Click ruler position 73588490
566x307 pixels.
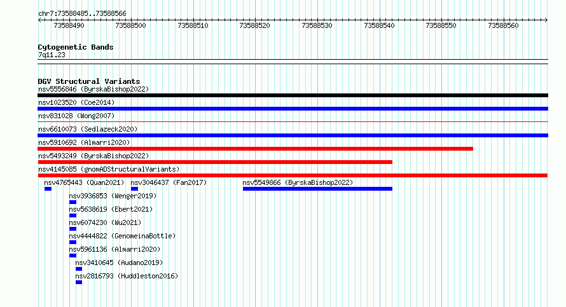pos(69,25)
